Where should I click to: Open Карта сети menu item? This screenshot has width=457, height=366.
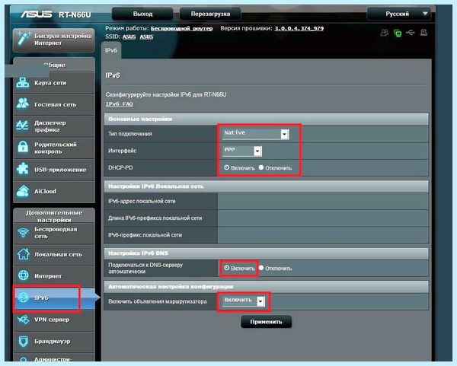(x=54, y=83)
